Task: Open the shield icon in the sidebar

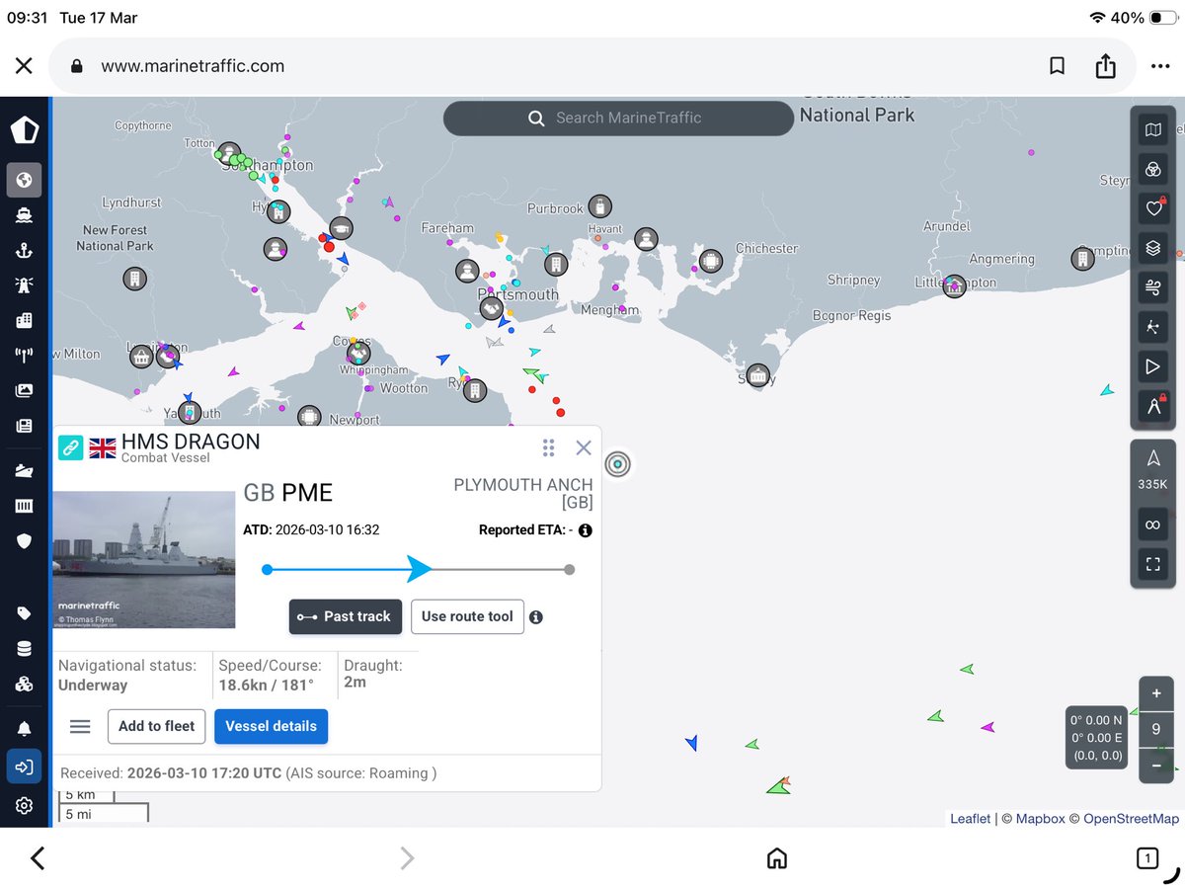Action: pos(24,541)
